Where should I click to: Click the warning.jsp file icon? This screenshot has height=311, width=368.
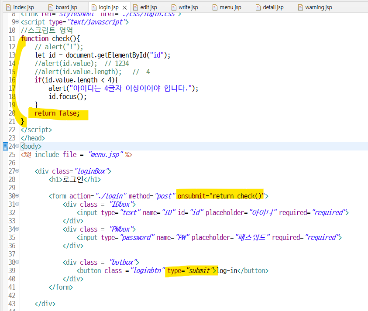[x=300, y=7]
